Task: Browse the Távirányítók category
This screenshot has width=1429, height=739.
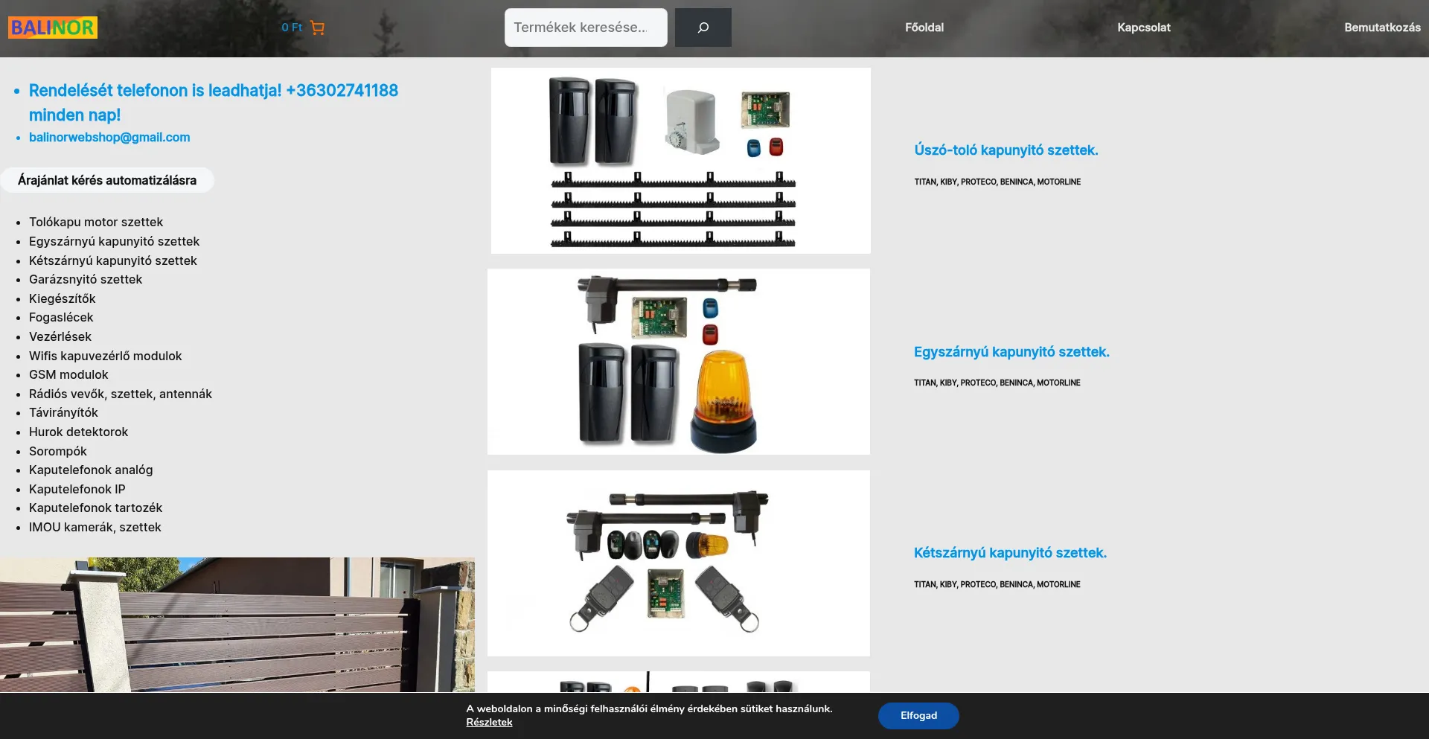Action: point(63,412)
